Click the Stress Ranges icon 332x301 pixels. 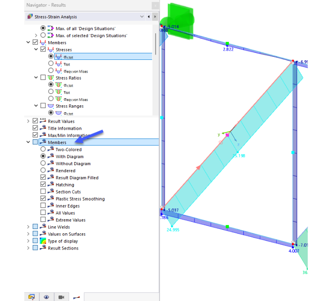coord(51,106)
